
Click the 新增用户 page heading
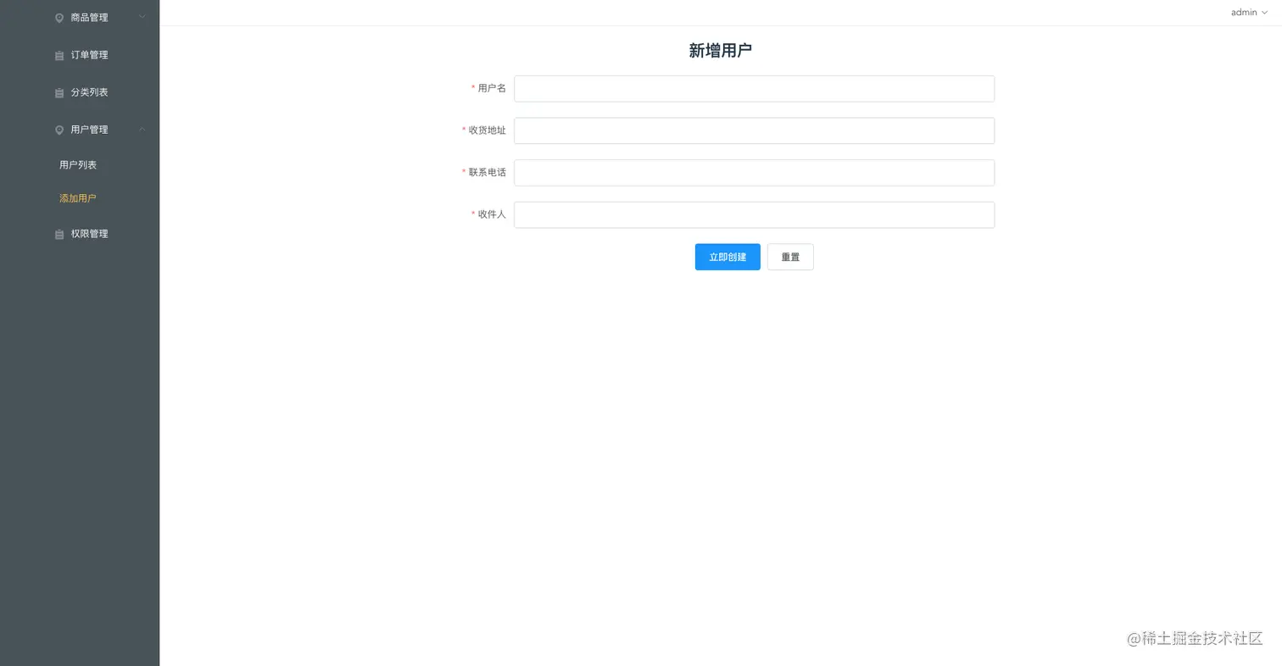[720, 51]
